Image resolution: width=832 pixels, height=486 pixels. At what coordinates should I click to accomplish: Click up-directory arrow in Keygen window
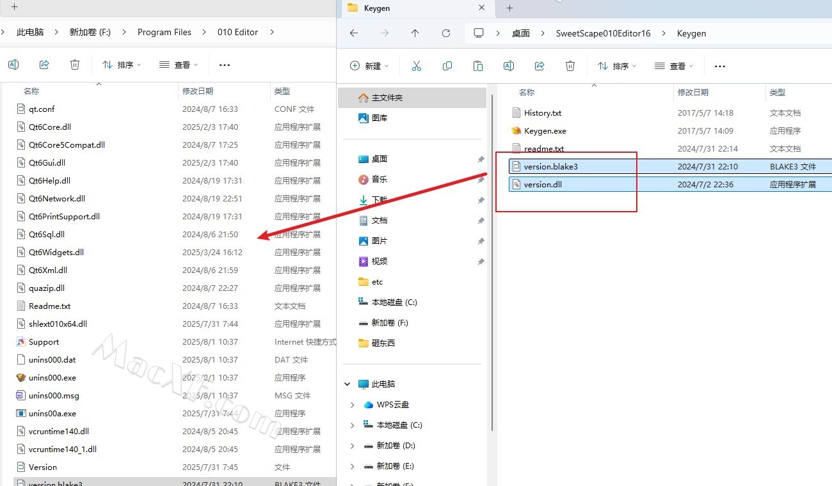coord(415,33)
